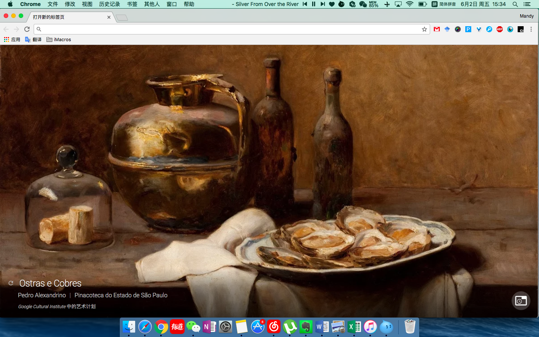539x337 pixels.
Task: Bookmark this page with the star icon
Action: point(424,29)
